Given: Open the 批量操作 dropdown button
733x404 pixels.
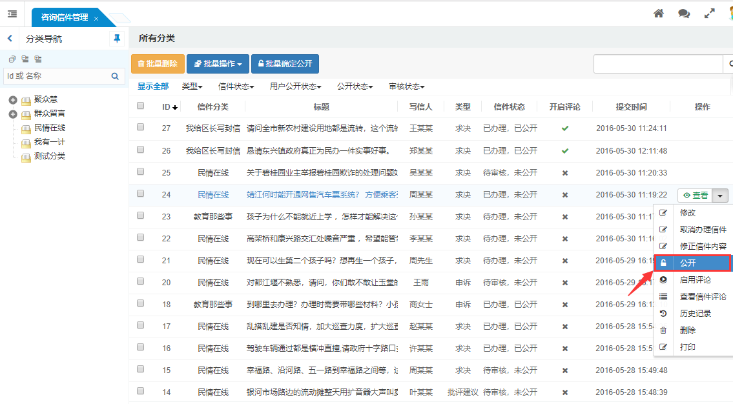Looking at the screenshot, I should tap(218, 64).
